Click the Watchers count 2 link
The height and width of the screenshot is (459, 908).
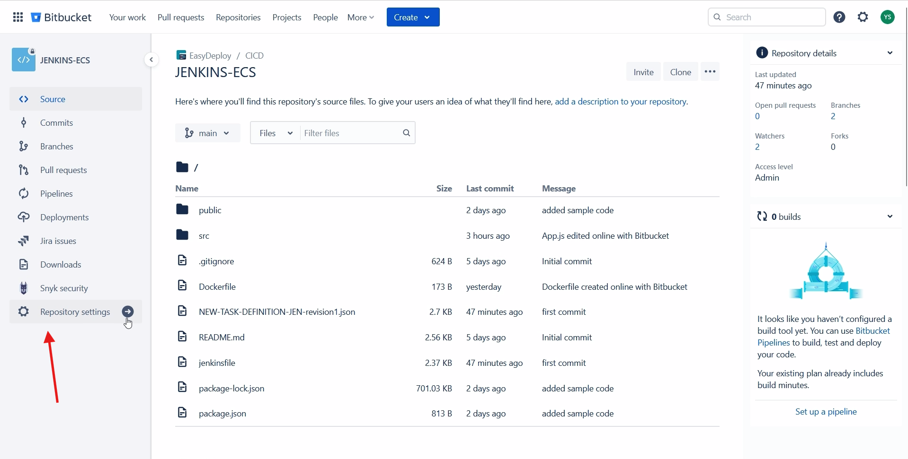(x=757, y=147)
